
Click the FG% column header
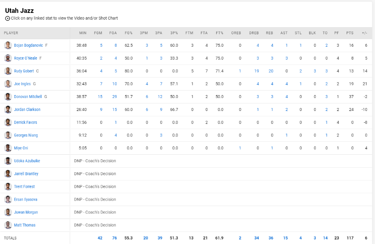pos(128,33)
